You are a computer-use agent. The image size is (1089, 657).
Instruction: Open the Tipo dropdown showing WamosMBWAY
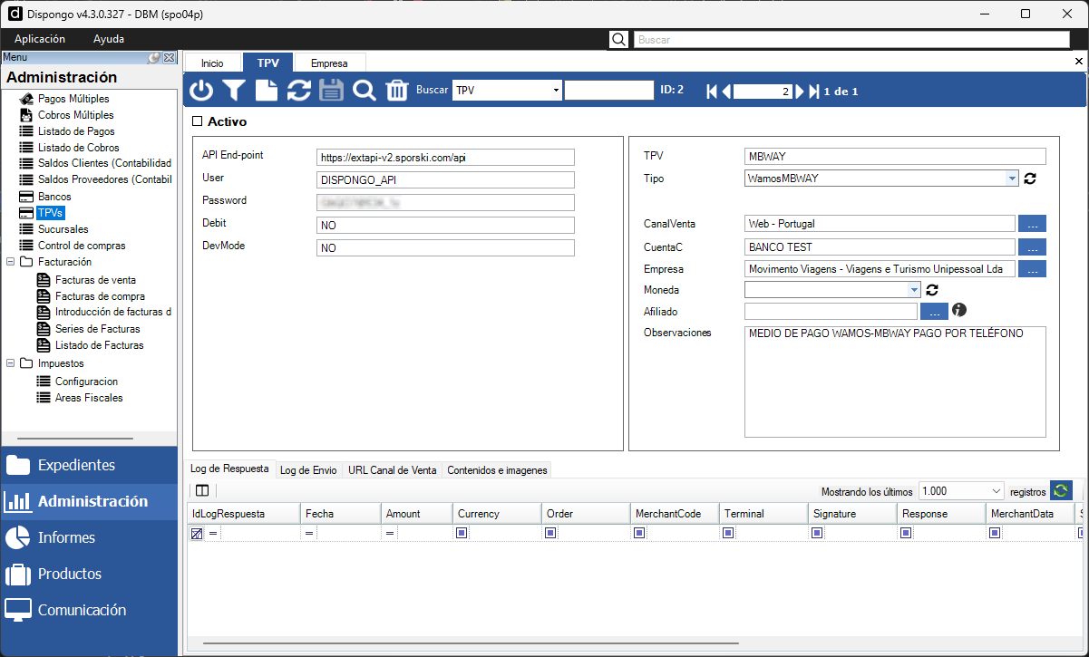click(x=1012, y=179)
